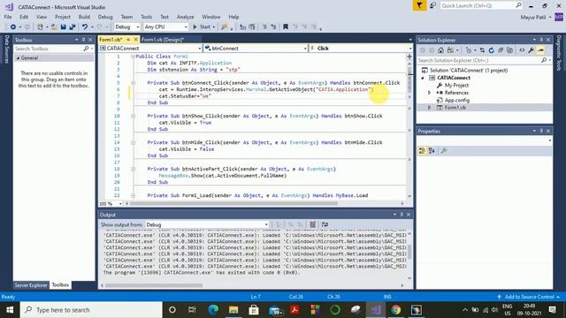Viewport: 566px width, 318px height.
Task: Toggle auto-hide pin on Solution Explorer panel
Action: pyautogui.click(x=541, y=40)
